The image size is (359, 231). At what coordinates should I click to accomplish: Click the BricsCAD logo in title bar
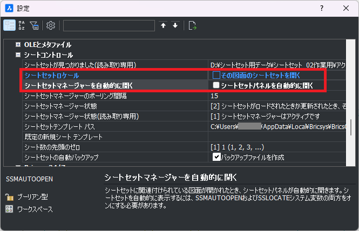[9, 8]
